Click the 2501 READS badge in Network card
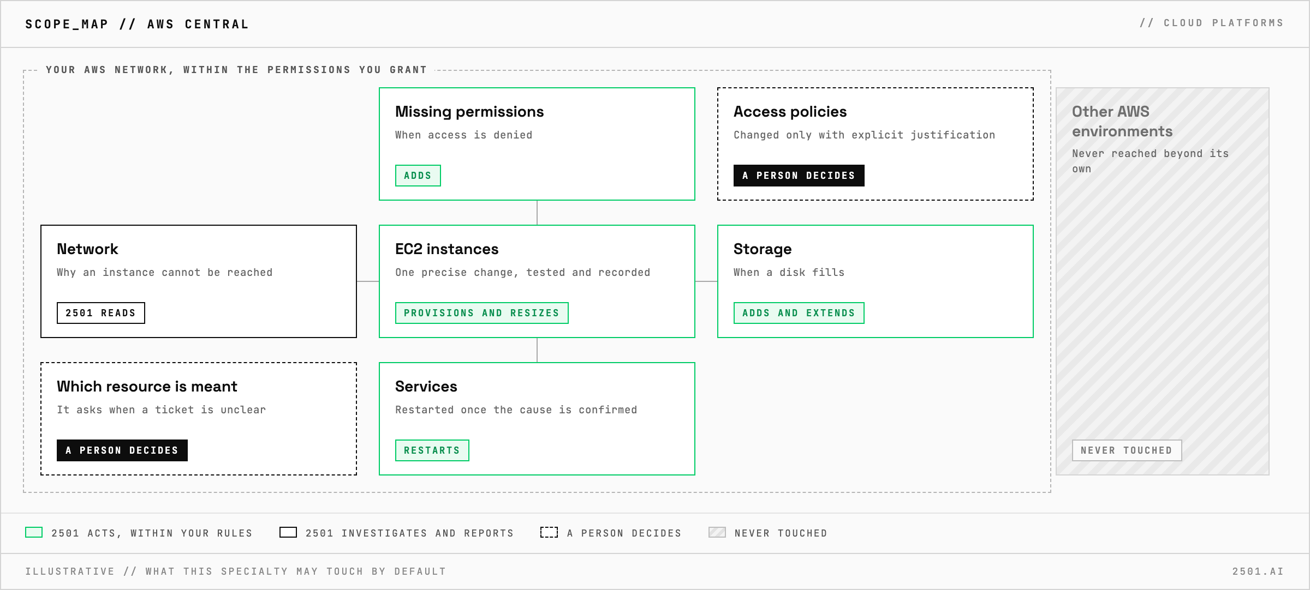 (x=101, y=313)
